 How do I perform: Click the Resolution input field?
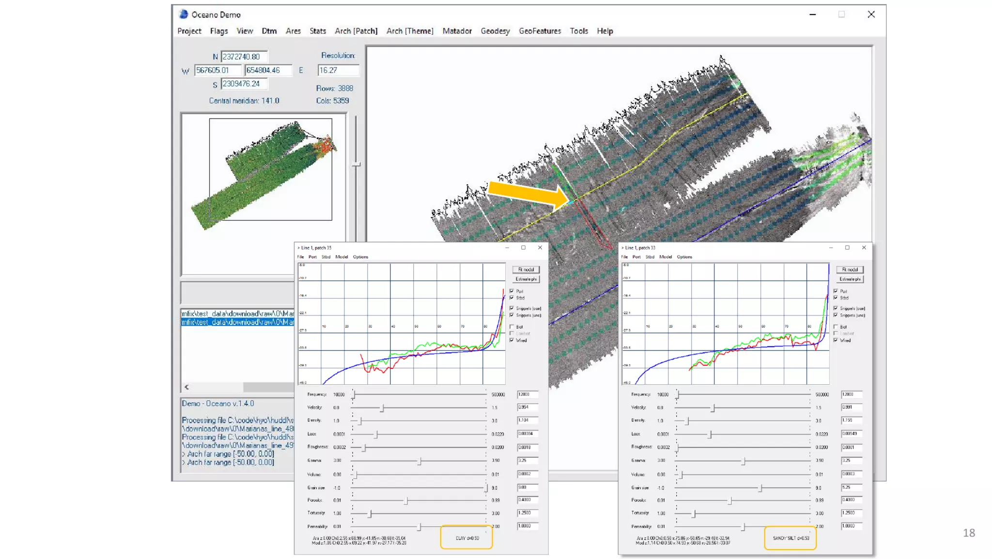click(x=338, y=70)
